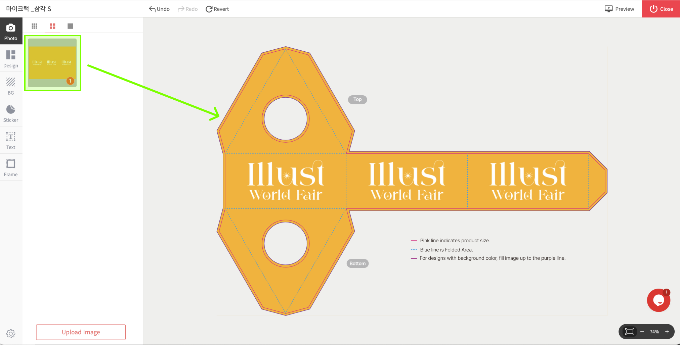Open the Frame tool
Image resolution: width=680 pixels, height=345 pixels.
click(11, 167)
